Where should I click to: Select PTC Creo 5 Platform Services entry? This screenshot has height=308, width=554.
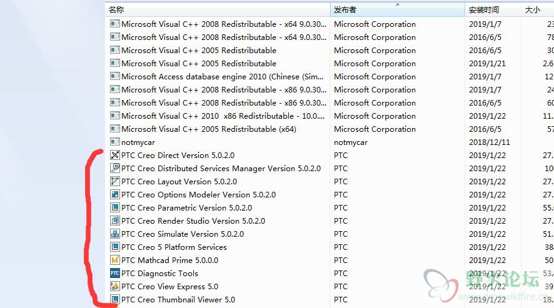[330, 247]
